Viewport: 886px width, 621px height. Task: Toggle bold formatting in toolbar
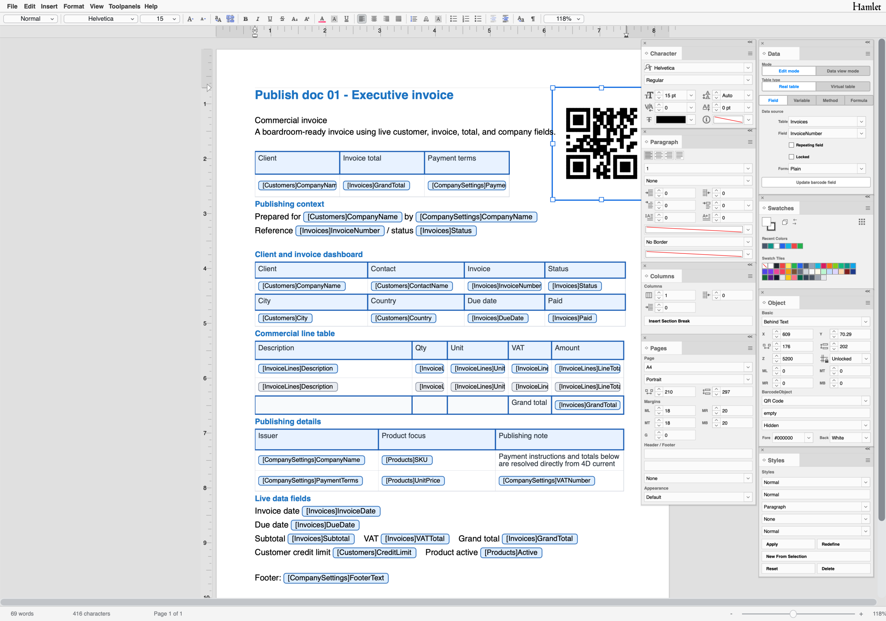pyautogui.click(x=245, y=18)
